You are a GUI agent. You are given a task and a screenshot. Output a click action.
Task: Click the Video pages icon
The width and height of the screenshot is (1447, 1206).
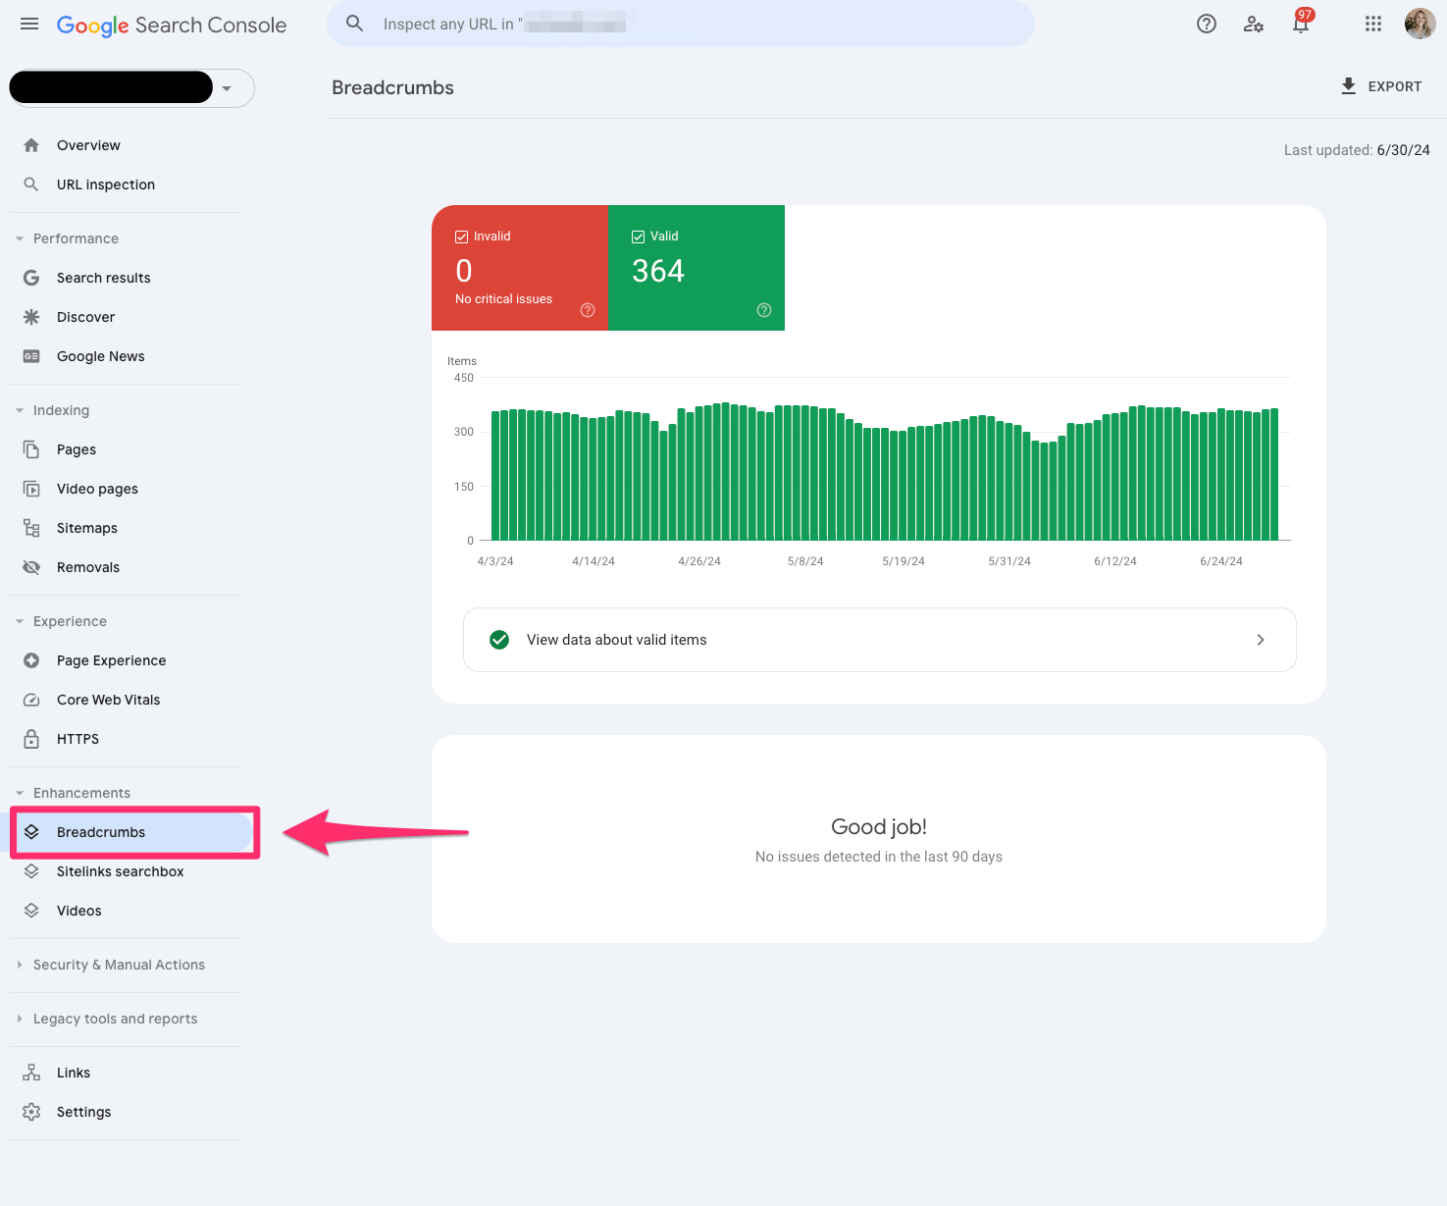click(x=31, y=489)
